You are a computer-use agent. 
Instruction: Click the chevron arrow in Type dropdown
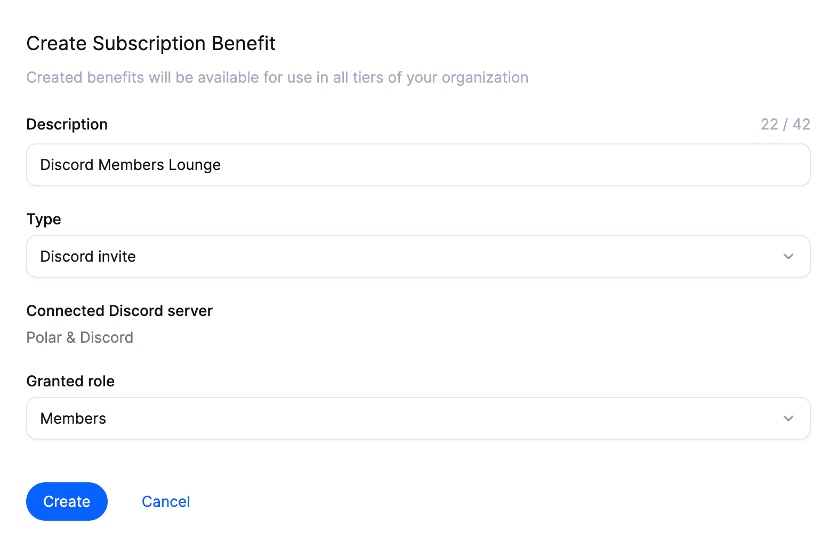point(788,256)
